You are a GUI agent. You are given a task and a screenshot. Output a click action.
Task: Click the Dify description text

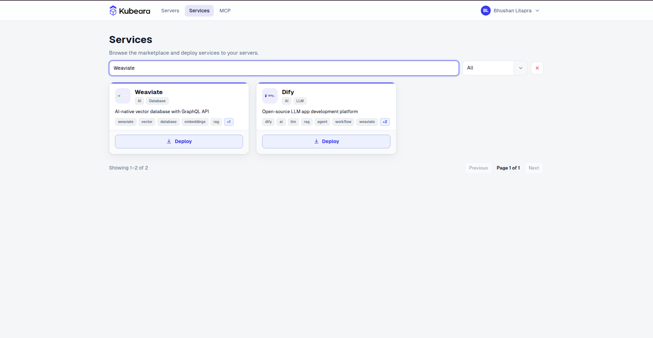310,112
